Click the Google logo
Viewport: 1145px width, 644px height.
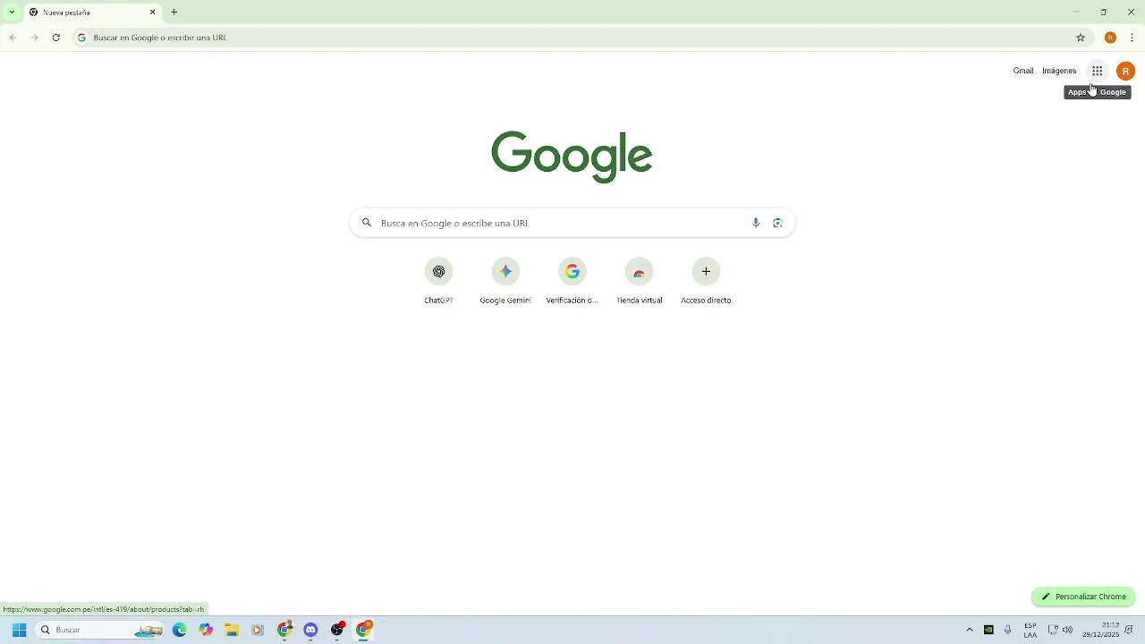pos(572,157)
